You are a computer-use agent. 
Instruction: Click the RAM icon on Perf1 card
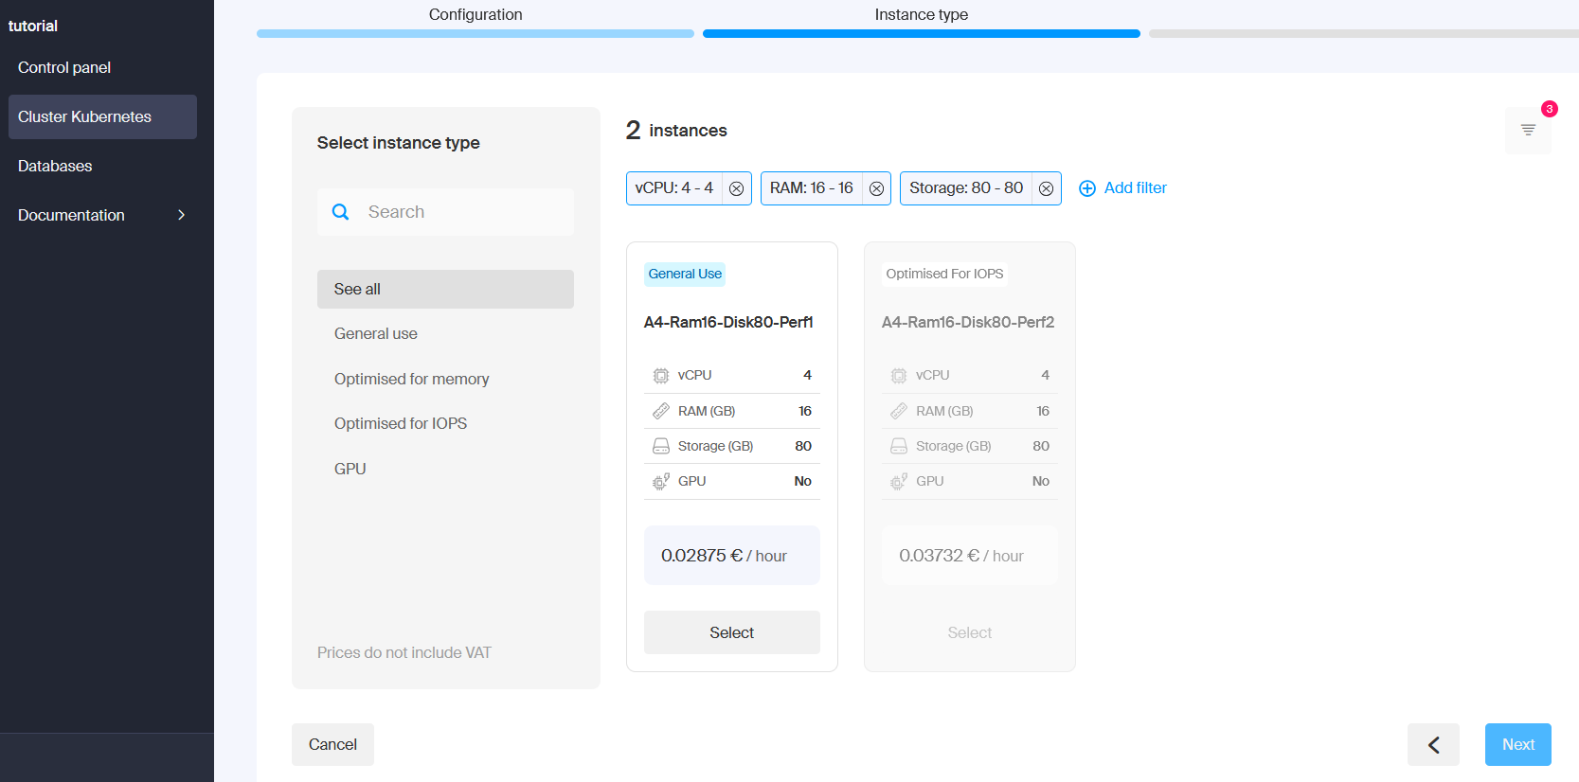[660, 411]
